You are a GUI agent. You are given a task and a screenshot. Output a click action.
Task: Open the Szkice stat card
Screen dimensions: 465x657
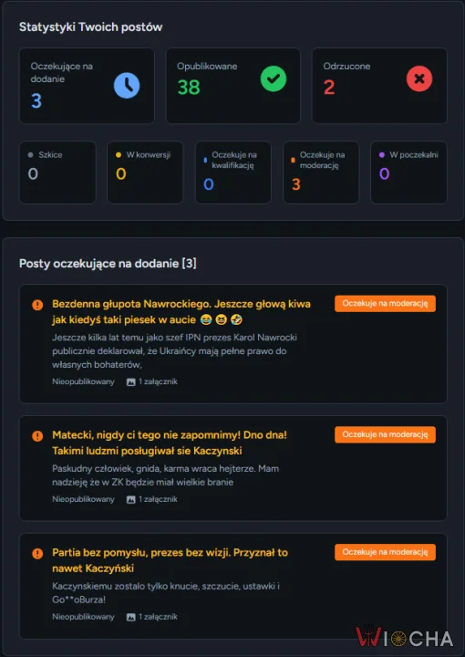tap(57, 172)
